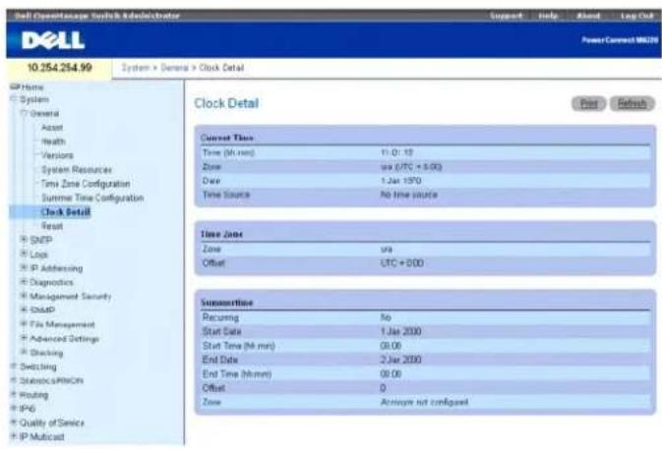Open the Help link in top bar
662x449 pixels.
[x=548, y=16]
